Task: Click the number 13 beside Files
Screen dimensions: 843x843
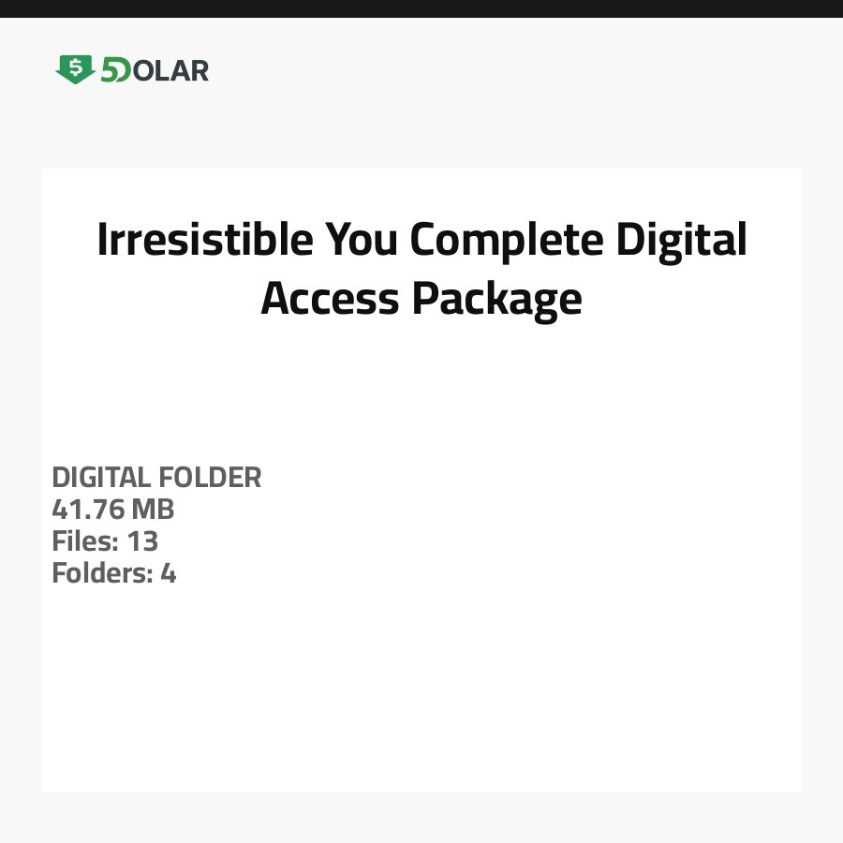Action: (143, 541)
